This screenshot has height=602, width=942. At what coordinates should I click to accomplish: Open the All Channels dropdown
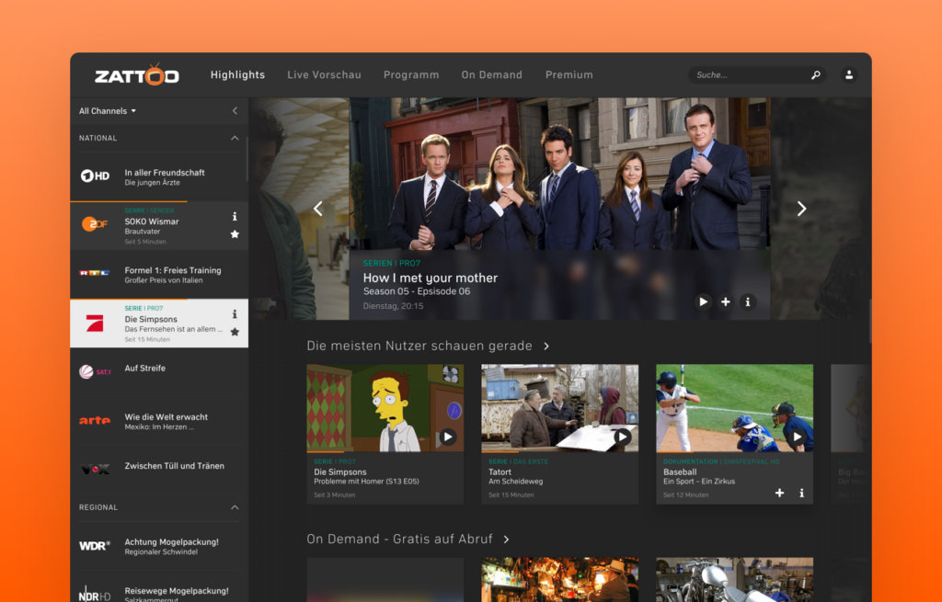pos(108,111)
